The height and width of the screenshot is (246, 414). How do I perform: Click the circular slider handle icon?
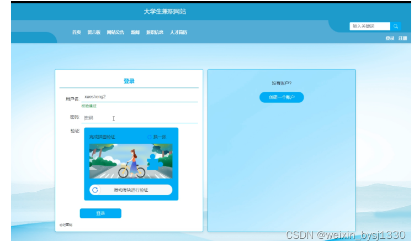[95, 190]
